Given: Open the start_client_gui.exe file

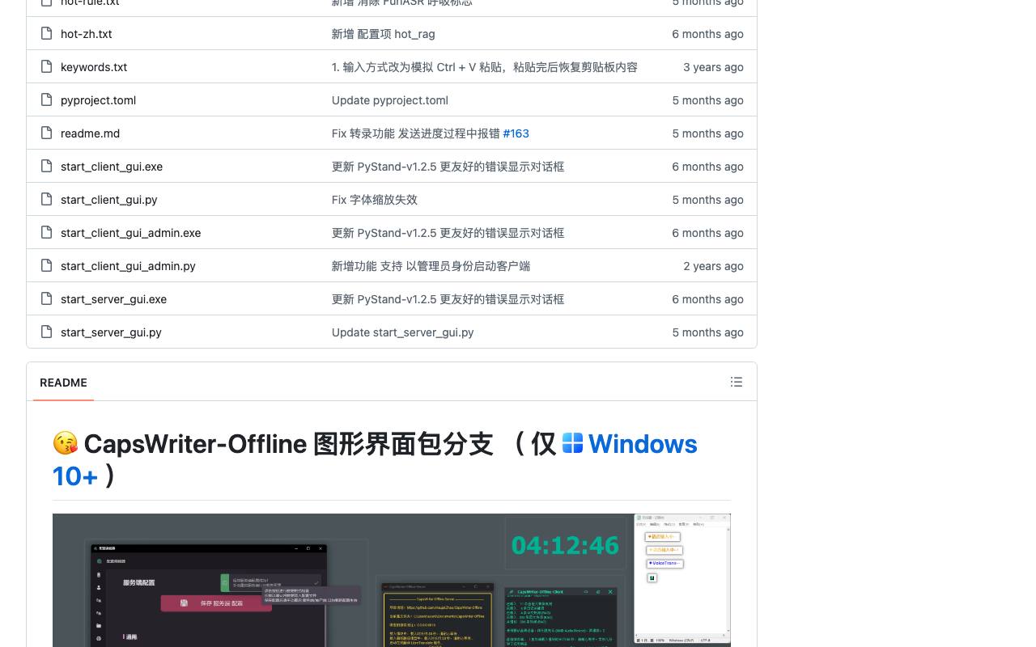Looking at the screenshot, I should (x=112, y=167).
